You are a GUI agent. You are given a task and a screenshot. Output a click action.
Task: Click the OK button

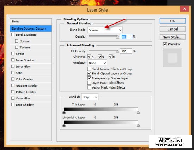(172, 21)
